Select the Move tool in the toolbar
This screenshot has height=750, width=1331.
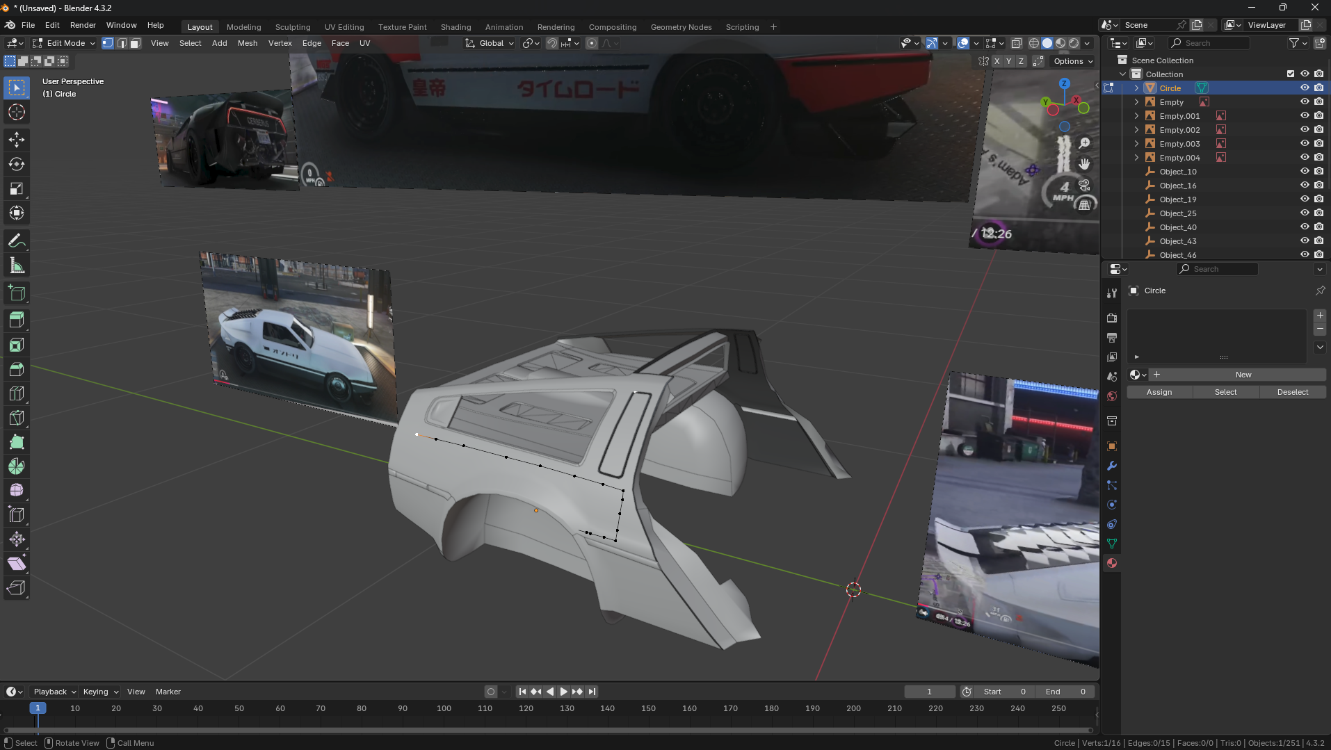(17, 140)
